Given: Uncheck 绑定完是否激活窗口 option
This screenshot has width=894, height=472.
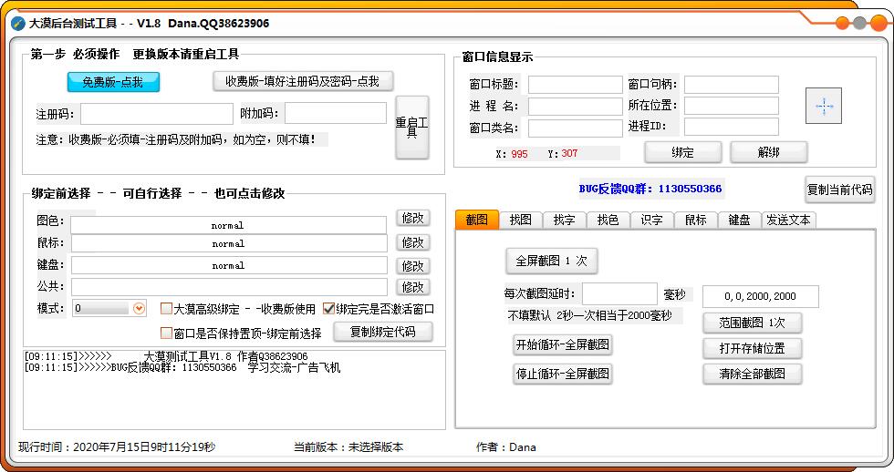Looking at the screenshot, I should pos(328,309).
